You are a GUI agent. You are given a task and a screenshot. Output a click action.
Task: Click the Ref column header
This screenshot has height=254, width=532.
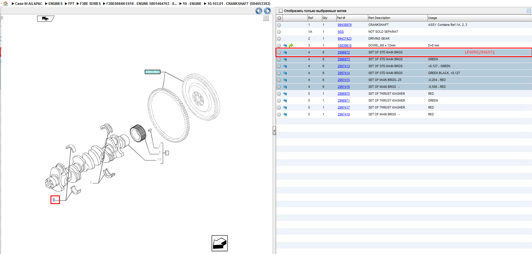(x=314, y=18)
